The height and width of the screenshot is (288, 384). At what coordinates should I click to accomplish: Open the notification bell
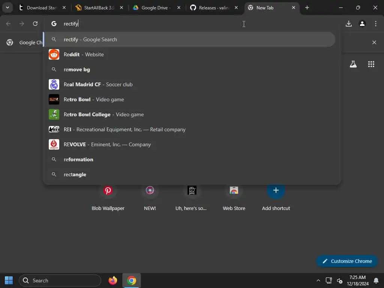376,280
